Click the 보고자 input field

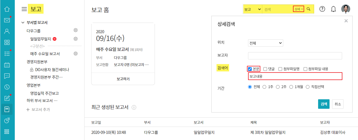(x=295, y=56)
